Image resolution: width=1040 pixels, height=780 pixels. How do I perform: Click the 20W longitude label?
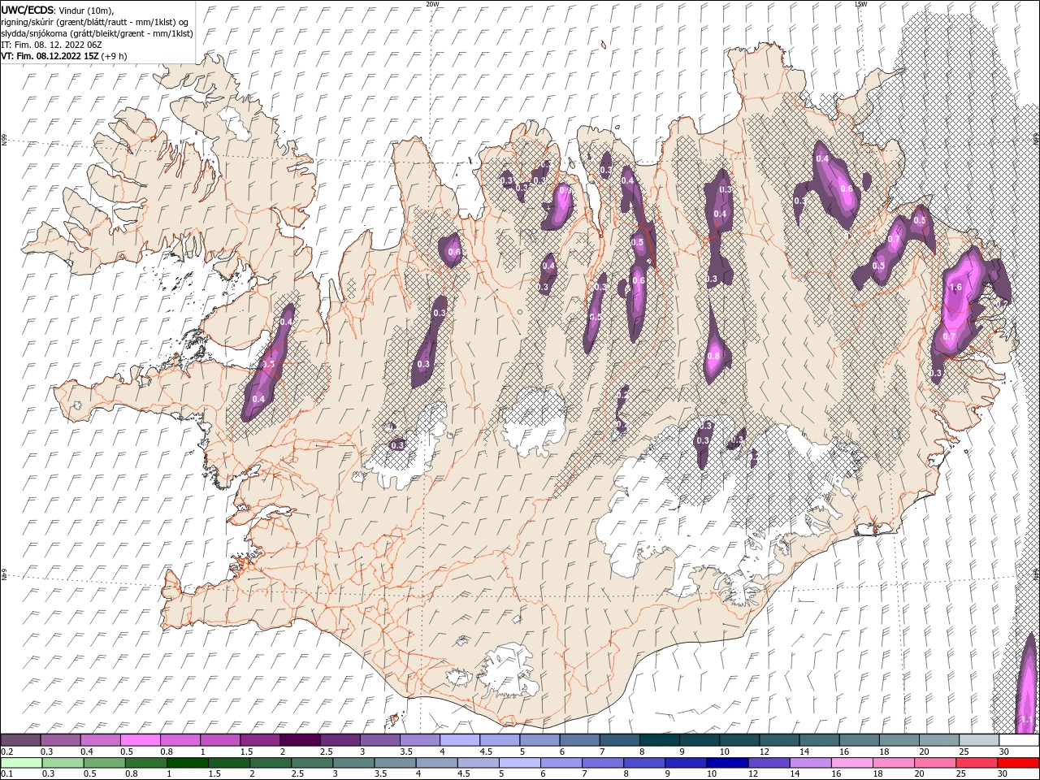click(x=432, y=4)
